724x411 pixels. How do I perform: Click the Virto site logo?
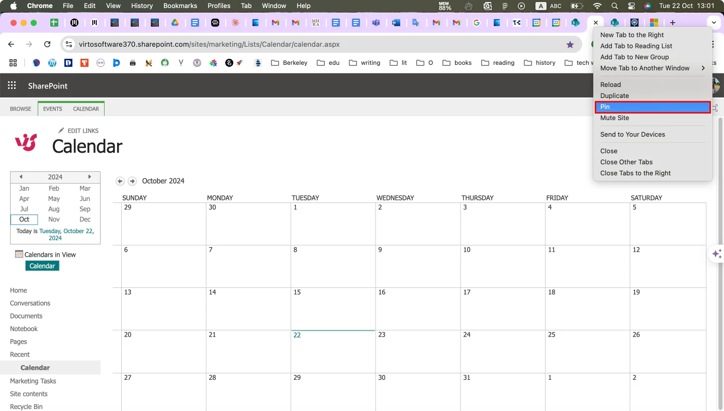tap(26, 142)
